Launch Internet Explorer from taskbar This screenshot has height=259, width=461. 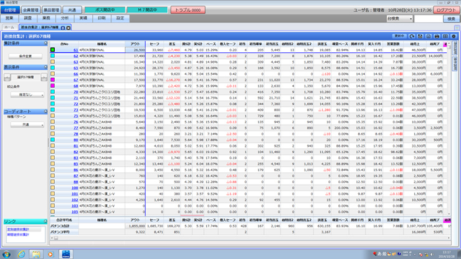point(21,254)
